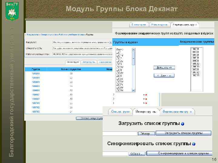Open group link 180201 in groups table
The height and width of the screenshot is (163, 218).
(x=36, y=74)
